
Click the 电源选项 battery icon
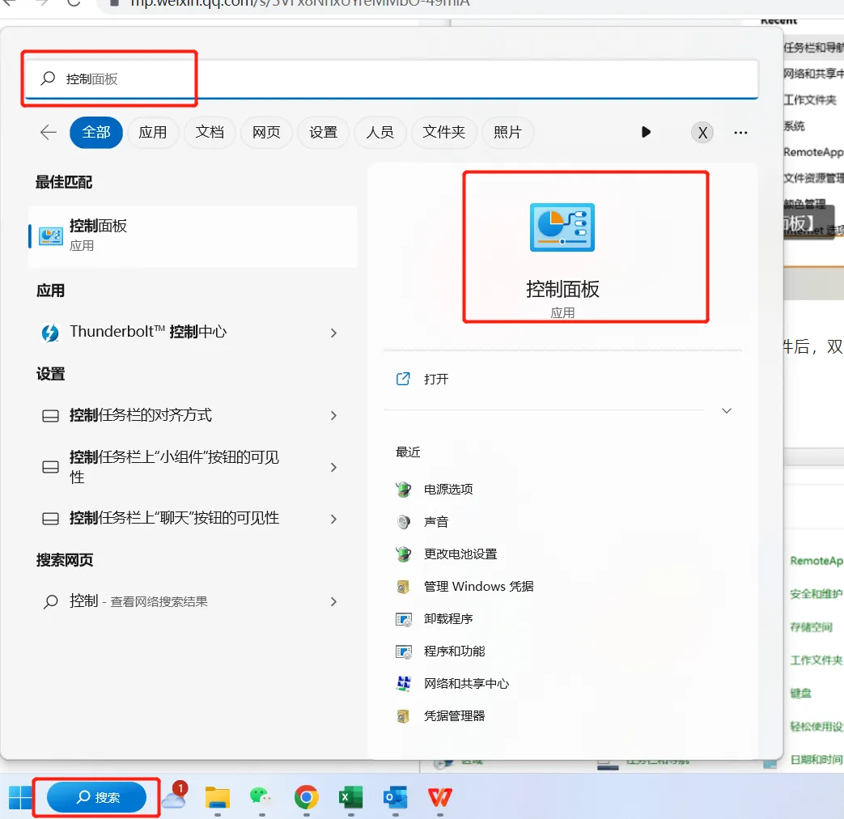point(403,490)
